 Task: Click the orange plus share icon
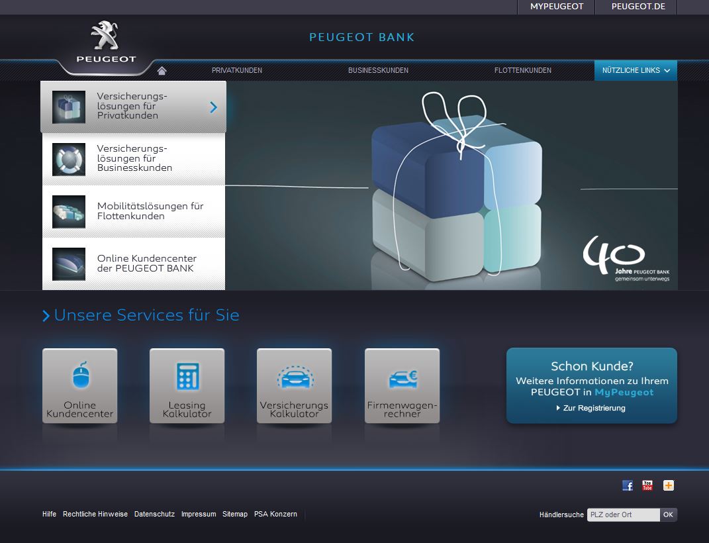coord(669,485)
